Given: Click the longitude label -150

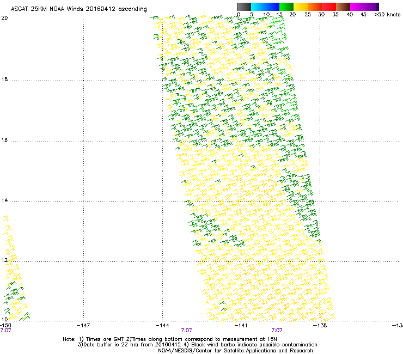Looking at the screenshot, I should pyautogui.click(x=5, y=326).
